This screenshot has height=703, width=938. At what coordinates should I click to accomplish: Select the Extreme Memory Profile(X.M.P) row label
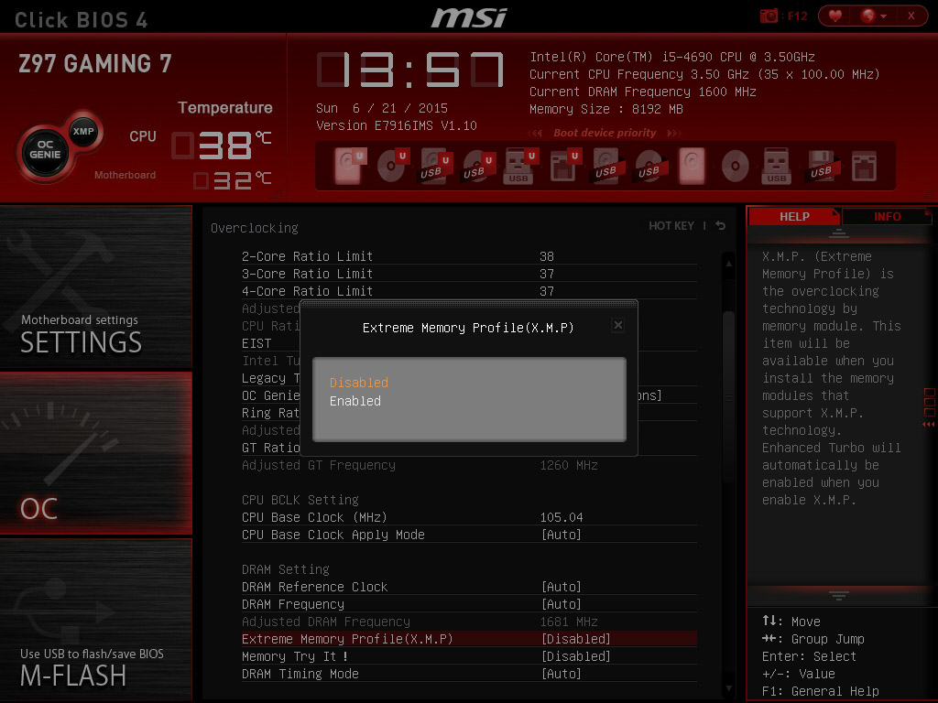(x=347, y=639)
